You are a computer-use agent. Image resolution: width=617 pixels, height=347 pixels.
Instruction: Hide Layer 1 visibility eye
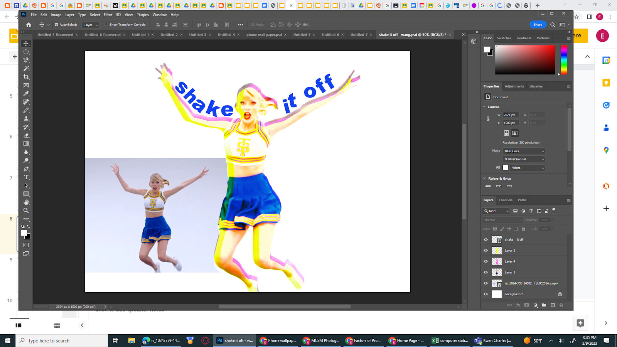click(x=486, y=272)
